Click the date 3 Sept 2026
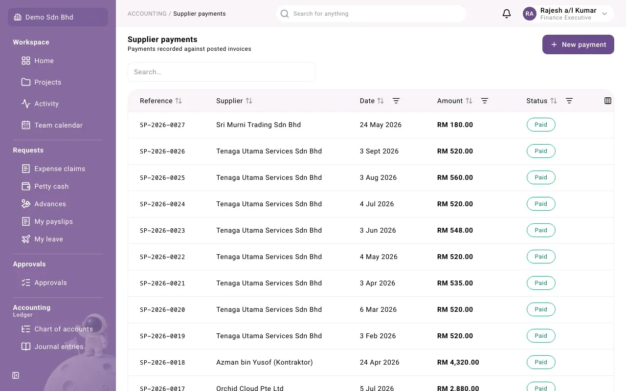 click(x=380, y=151)
